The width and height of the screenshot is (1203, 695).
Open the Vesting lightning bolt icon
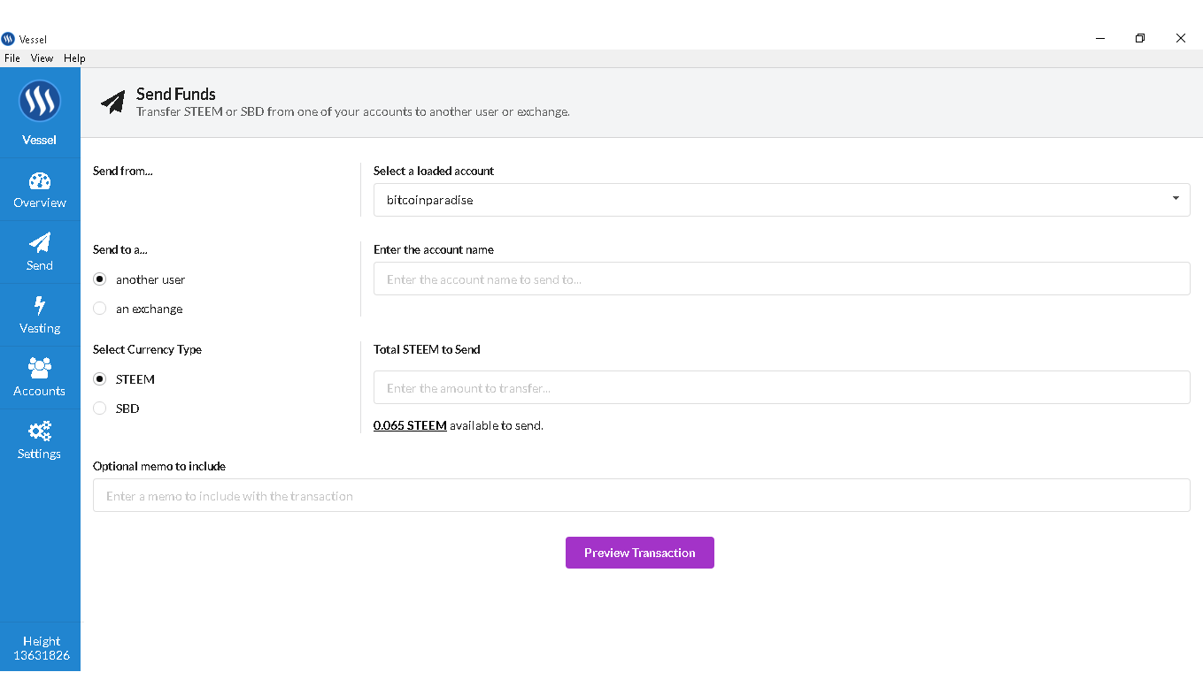click(x=40, y=306)
